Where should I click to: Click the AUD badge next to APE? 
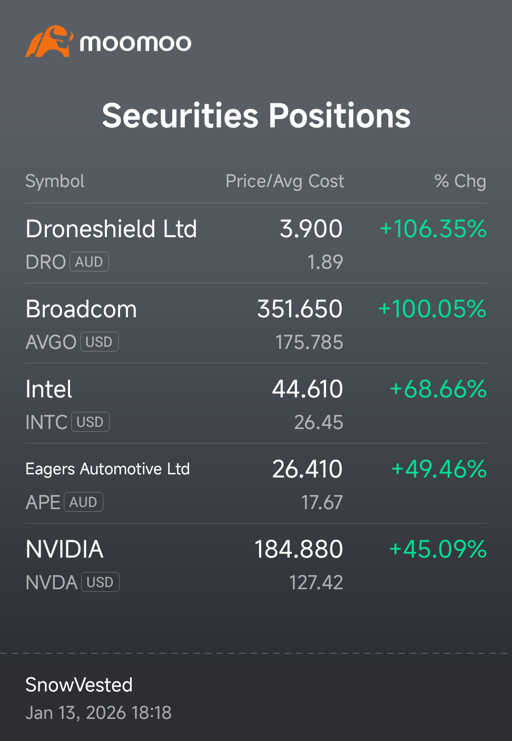(x=83, y=502)
